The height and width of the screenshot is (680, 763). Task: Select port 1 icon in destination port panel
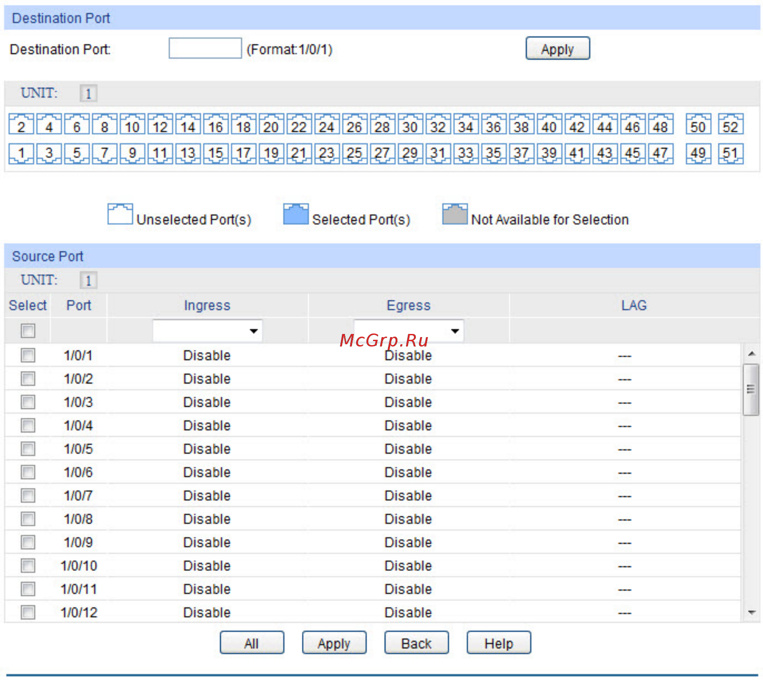(x=21, y=154)
